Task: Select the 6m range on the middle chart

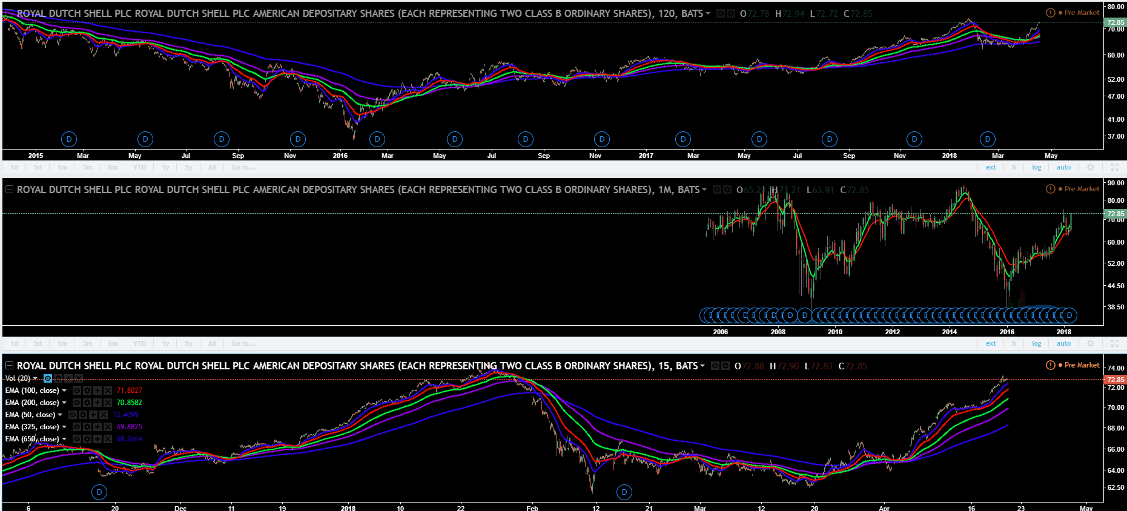Action: click(x=113, y=343)
